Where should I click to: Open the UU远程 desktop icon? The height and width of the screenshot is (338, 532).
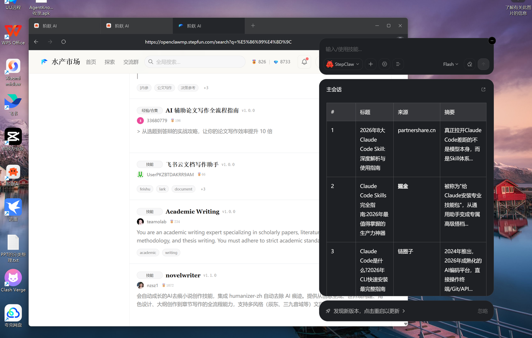coord(13,5)
